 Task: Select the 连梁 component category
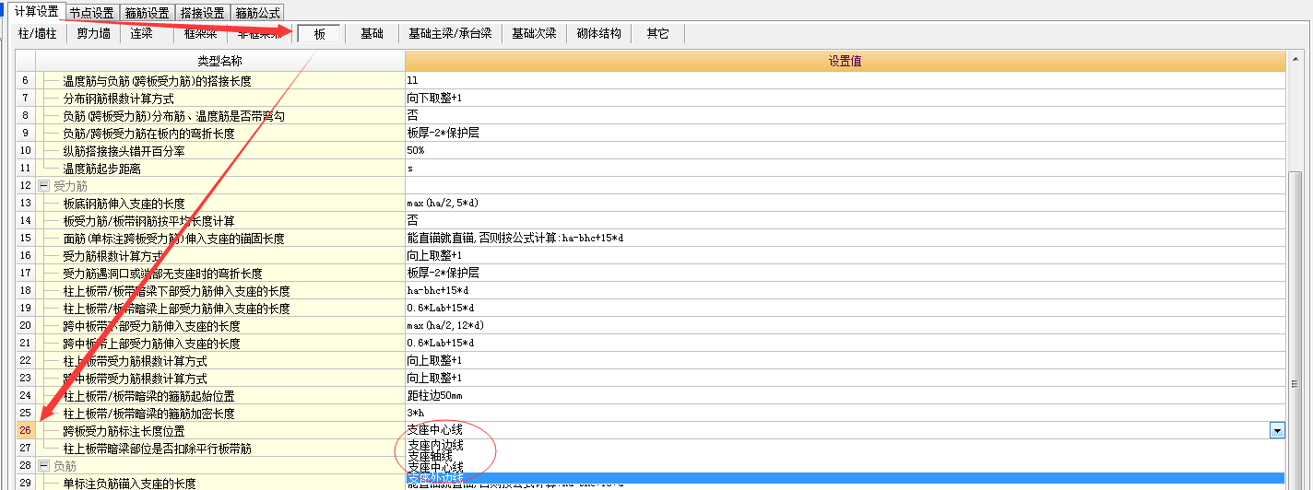tap(141, 33)
